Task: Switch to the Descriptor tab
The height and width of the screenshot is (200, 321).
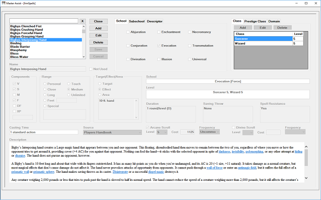Action: pyautogui.click(x=155, y=21)
